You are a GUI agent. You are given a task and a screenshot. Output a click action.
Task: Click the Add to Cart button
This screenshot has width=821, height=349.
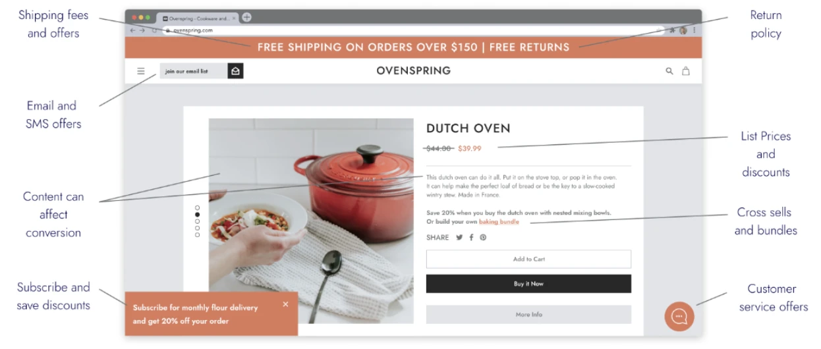click(528, 259)
